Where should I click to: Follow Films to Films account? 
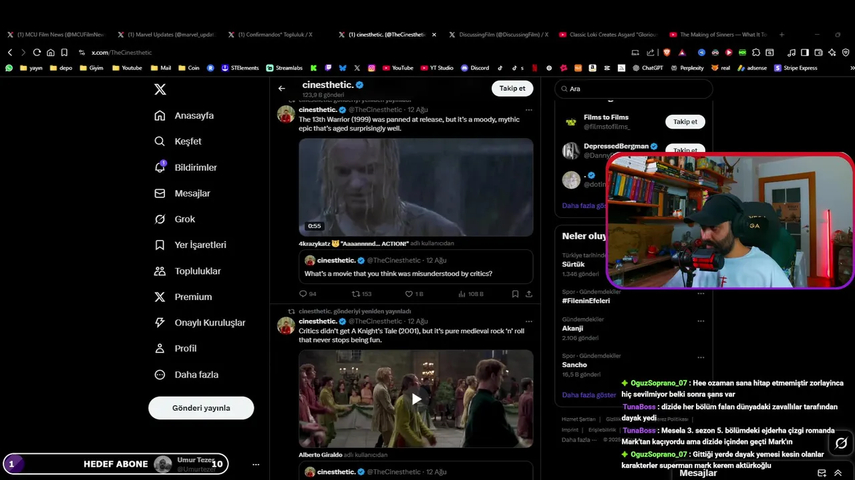coord(685,122)
